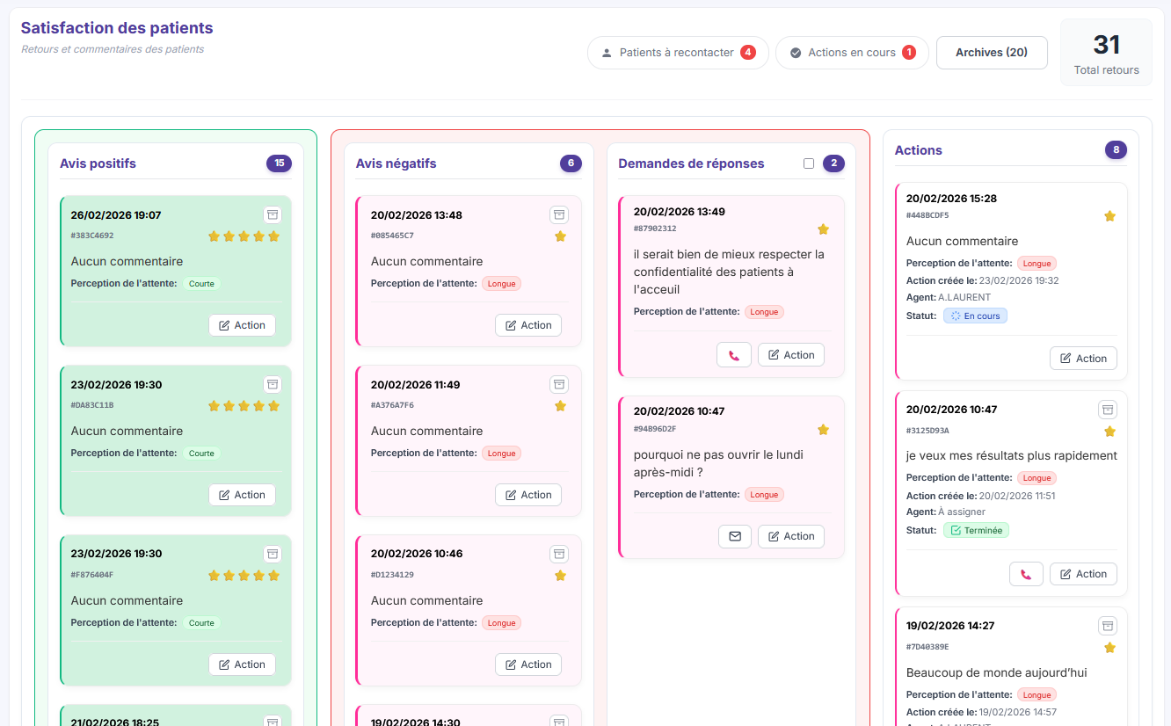
Task: Click the phone icon on the 'résultats plus rapidement' action
Action: tap(1026, 573)
